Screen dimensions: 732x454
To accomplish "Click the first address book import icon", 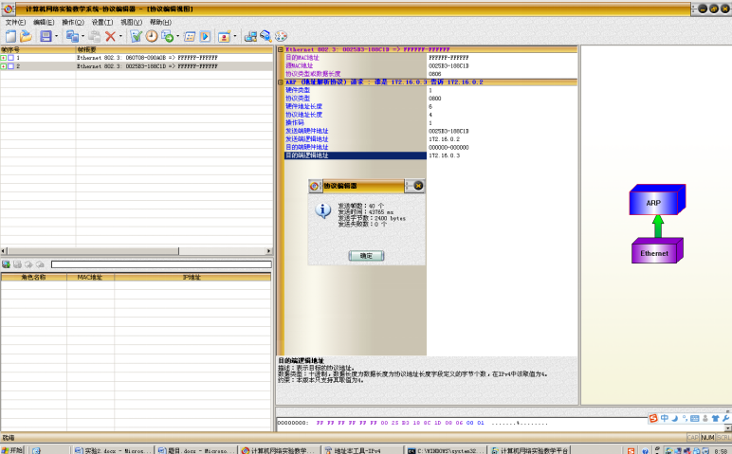I will click(6, 264).
